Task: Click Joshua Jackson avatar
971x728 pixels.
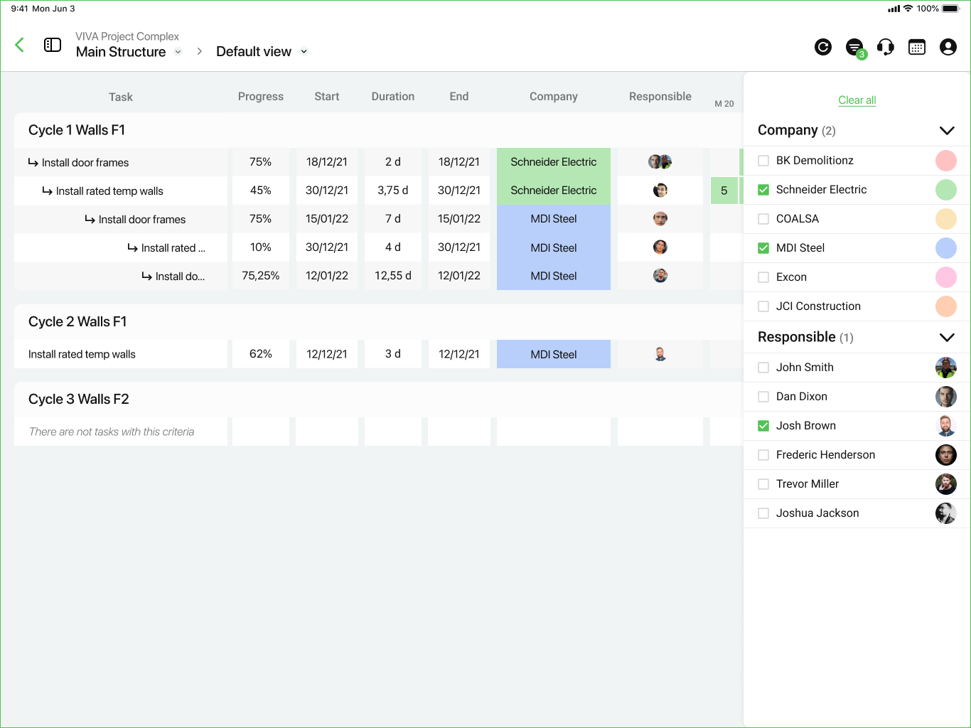Action: 946,513
